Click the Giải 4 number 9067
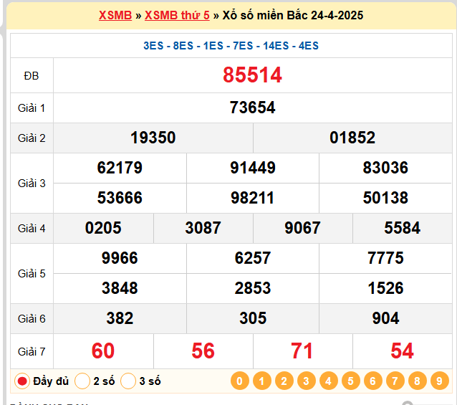This screenshot has height=405, width=457. pos(302,228)
